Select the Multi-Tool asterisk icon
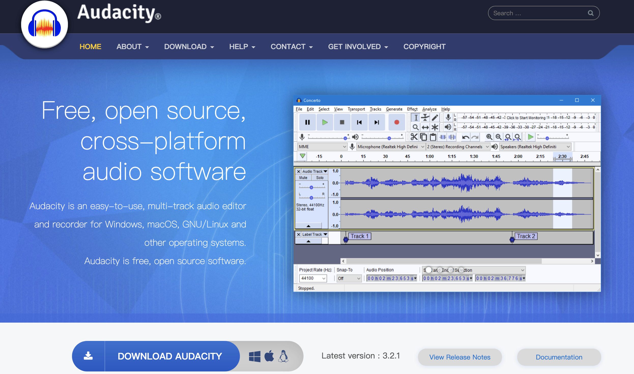The height and width of the screenshot is (374, 634). click(x=435, y=127)
